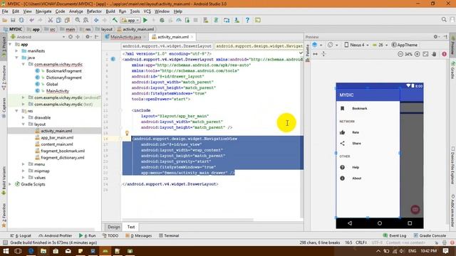The width and height of the screenshot is (456, 256).
Task: Click the Undo toolbar arrow
Action: click(x=31, y=20)
